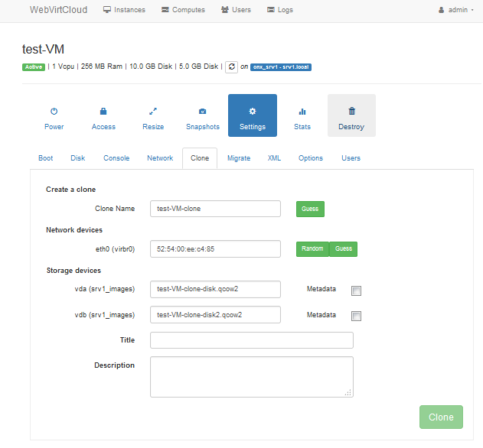Image resolution: width=483 pixels, height=448 pixels.
Task: Switch to the Migrate tab
Action: (239, 158)
